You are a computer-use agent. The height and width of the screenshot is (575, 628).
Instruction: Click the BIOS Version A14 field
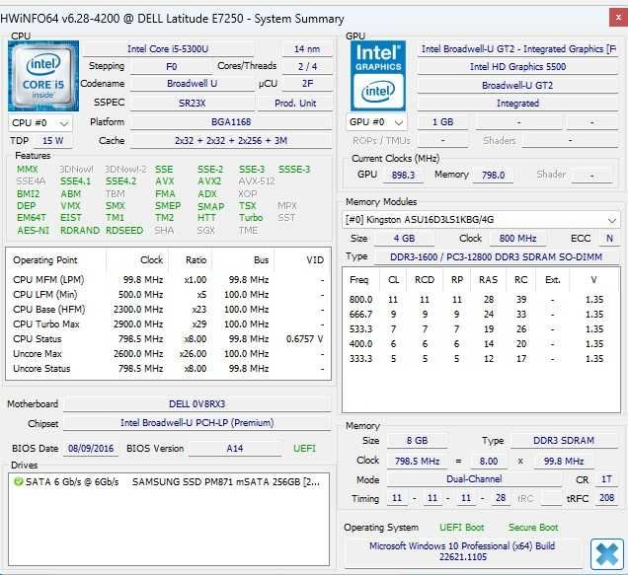[x=235, y=448]
